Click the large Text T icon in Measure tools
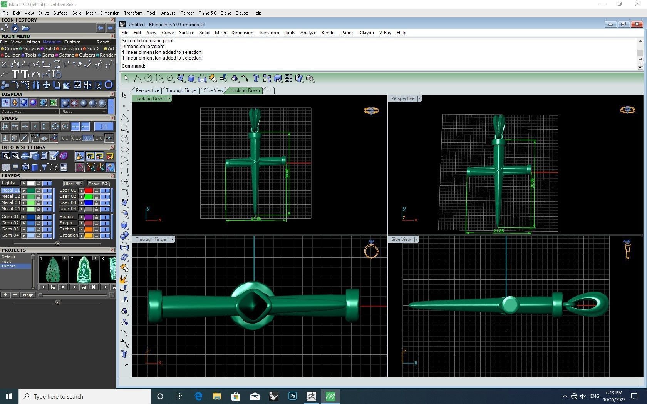647x404 pixels. point(15,74)
